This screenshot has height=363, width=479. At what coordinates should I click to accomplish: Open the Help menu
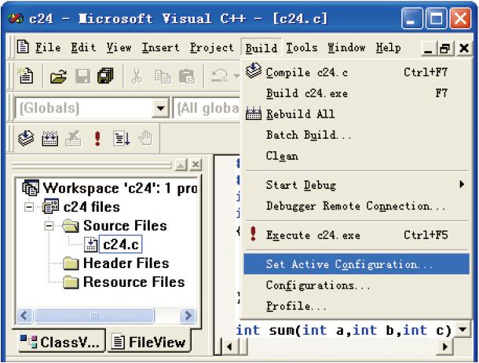[x=388, y=48]
